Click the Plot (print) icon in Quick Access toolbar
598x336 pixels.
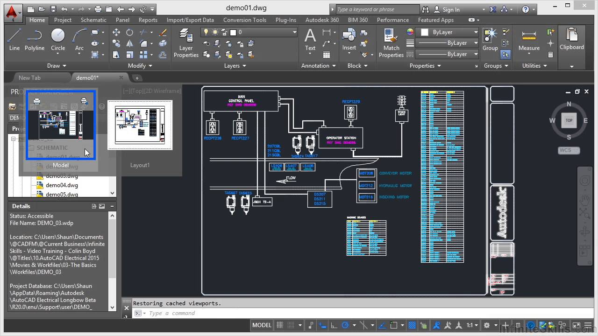click(98, 9)
